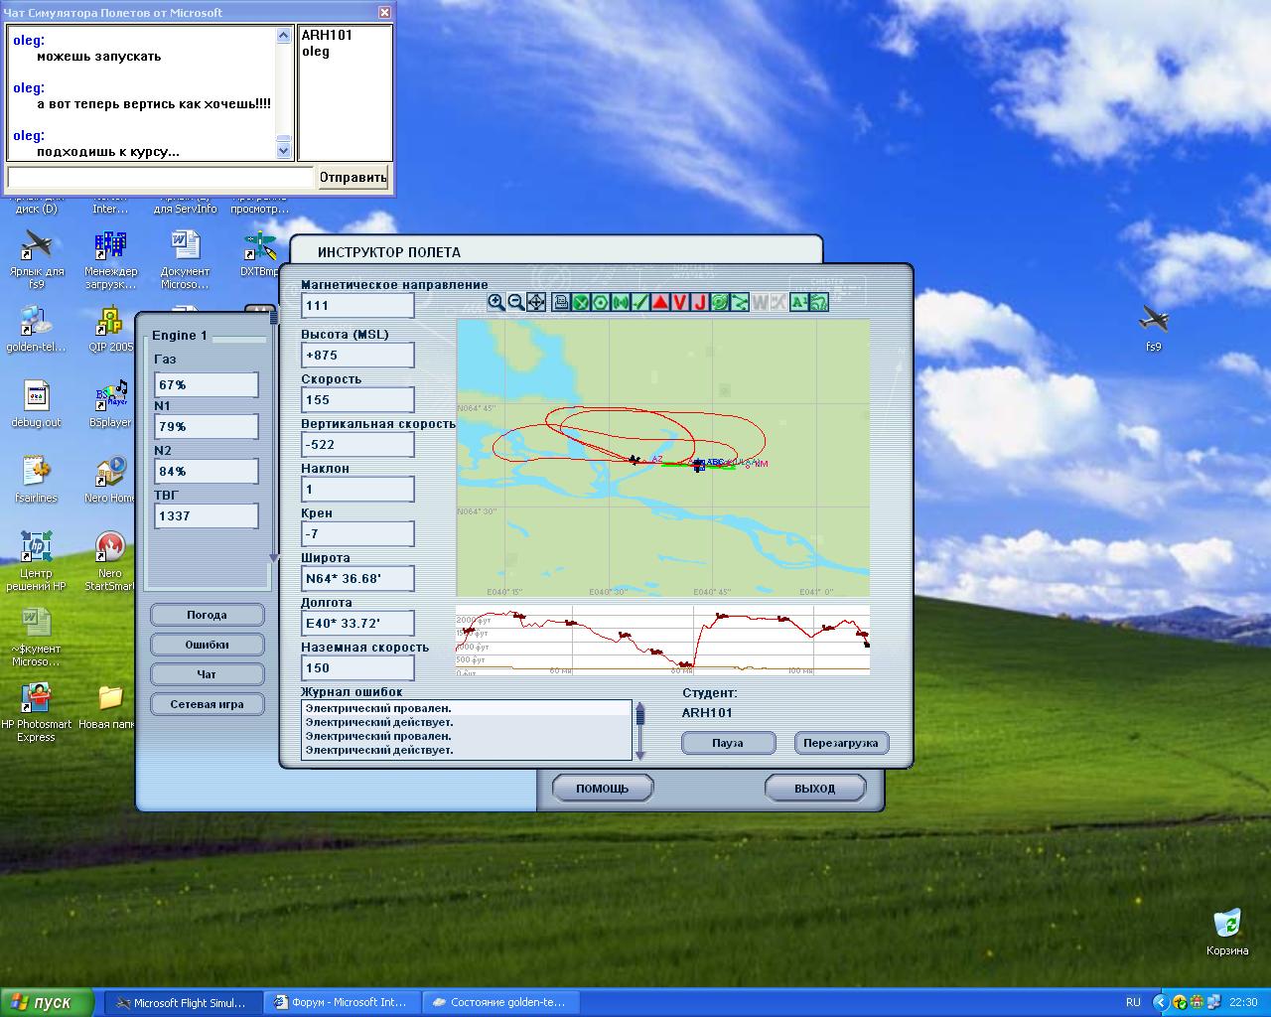The image size is (1271, 1017).
Task: Print the instructor map
Action: click(561, 302)
